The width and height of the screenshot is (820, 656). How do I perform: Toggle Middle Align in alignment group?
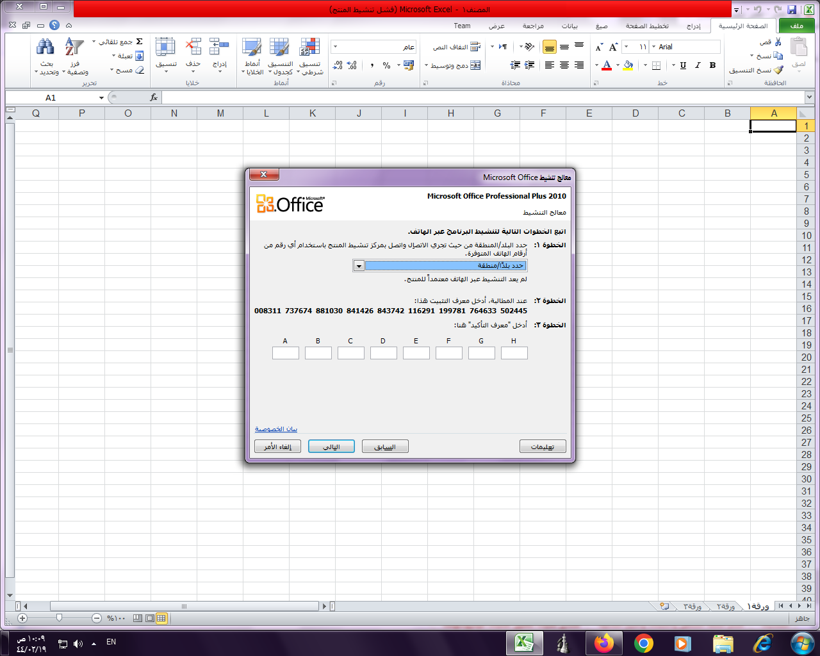[x=564, y=47]
